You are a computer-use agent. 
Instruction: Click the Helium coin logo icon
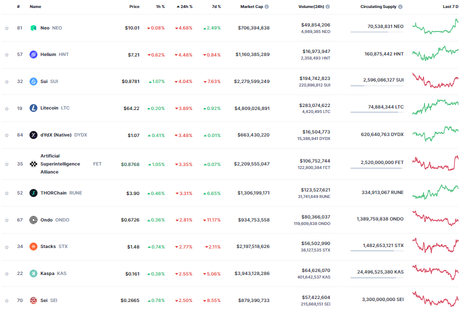pyautogui.click(x=33, y=54)
